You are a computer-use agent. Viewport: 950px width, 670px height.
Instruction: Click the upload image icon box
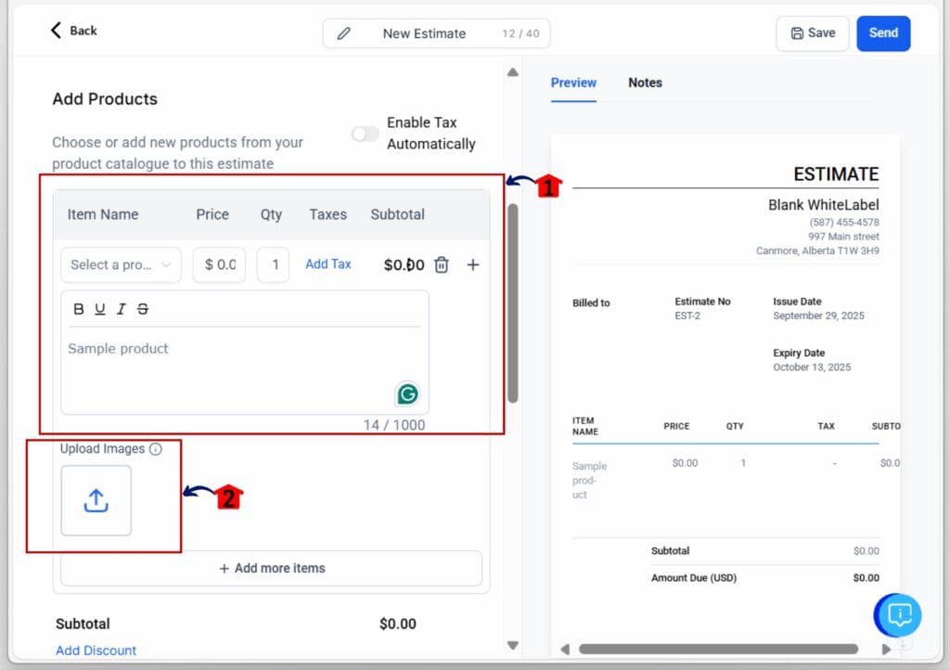click(96, 500)
